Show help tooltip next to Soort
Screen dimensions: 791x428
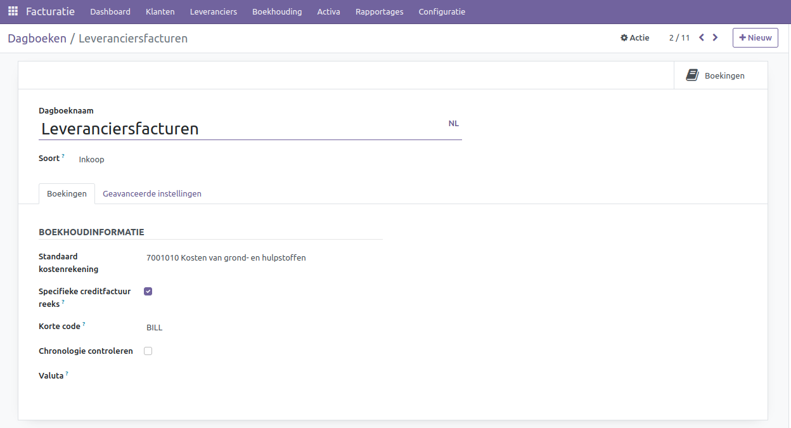[x=63, y=156]
